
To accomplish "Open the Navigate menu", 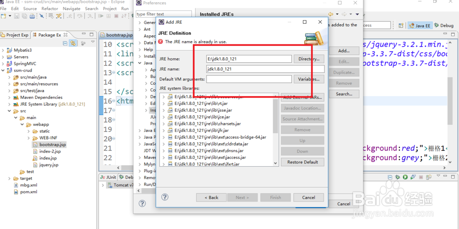I will pyautogui.click(x=72, y=8).
